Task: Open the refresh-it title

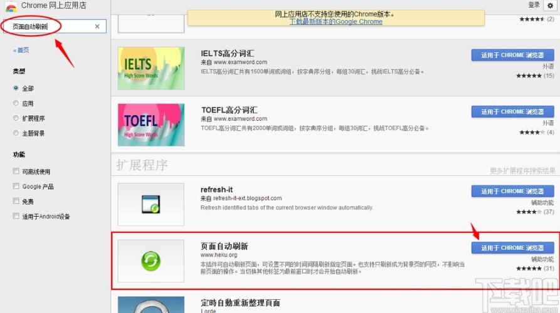Action: click(217, 190)
